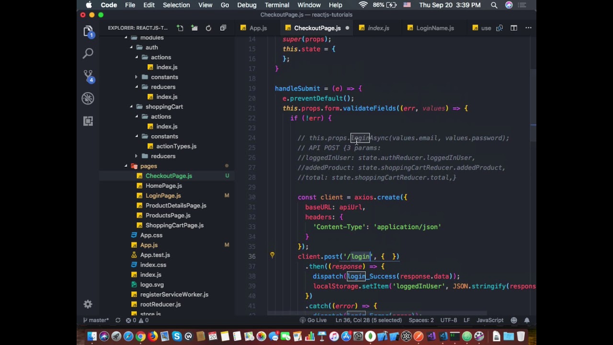Screen dimensions: 613x345
Task: Open the Chrome icon in the Dock
Action: pos(140,336)
